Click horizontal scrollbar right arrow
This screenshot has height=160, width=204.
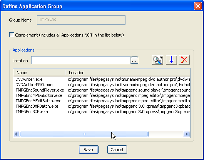pyautogui.click(x=186, y=134)
